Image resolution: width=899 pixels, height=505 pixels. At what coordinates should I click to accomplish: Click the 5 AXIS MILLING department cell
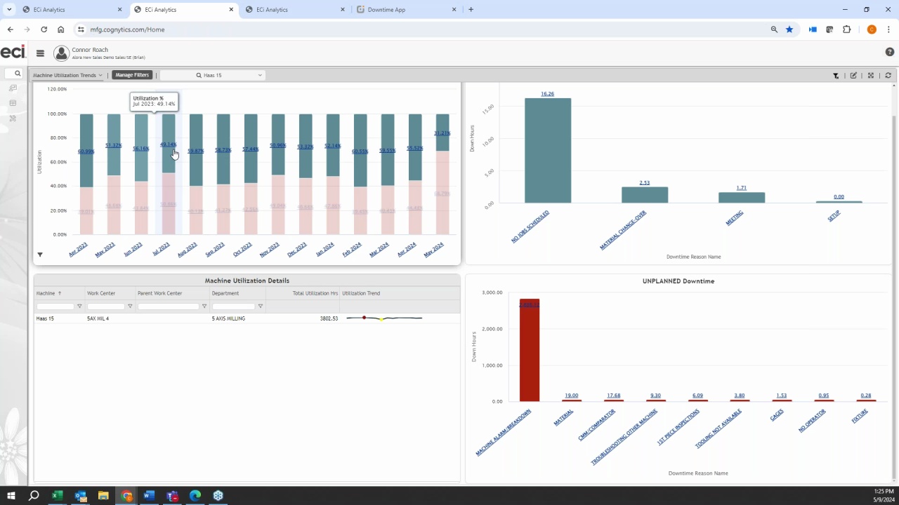click(228, 318)
